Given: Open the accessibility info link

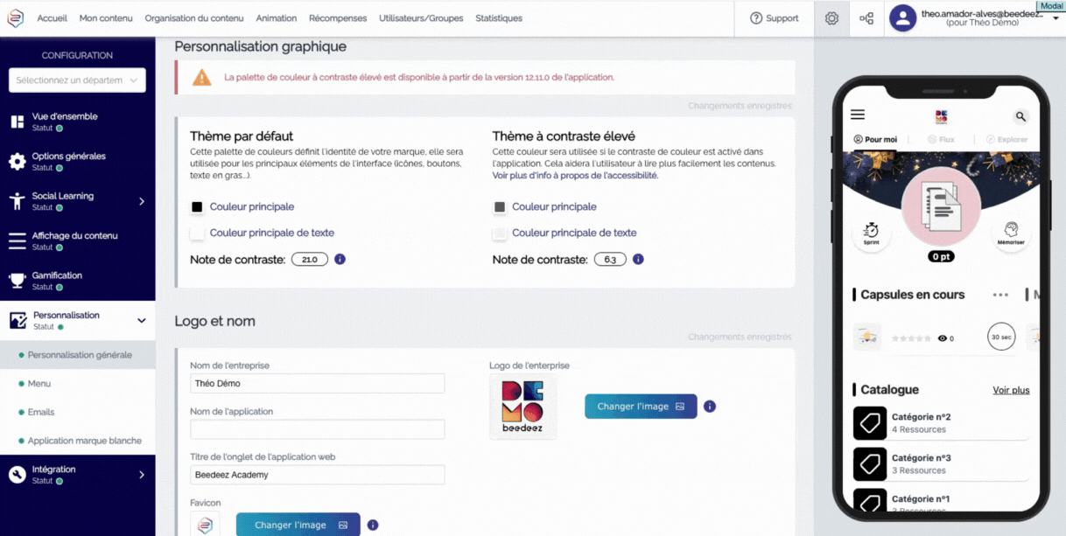Looking at the screenshot, I should click(575, 176).
